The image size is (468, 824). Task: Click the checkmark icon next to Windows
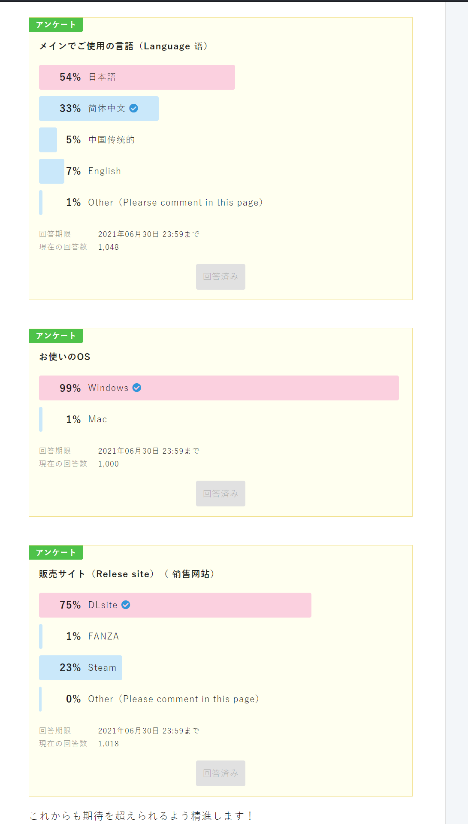[137, 388]
